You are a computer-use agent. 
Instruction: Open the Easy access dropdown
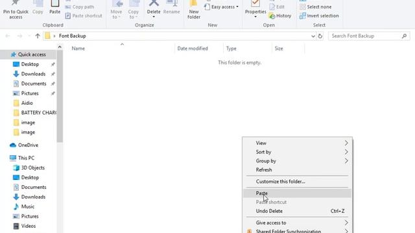click(x=221, y=7)
